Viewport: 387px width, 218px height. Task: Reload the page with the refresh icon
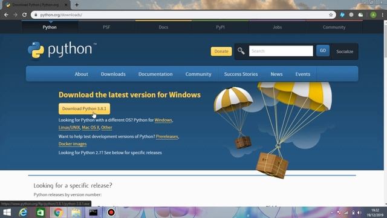click(24, 15)
